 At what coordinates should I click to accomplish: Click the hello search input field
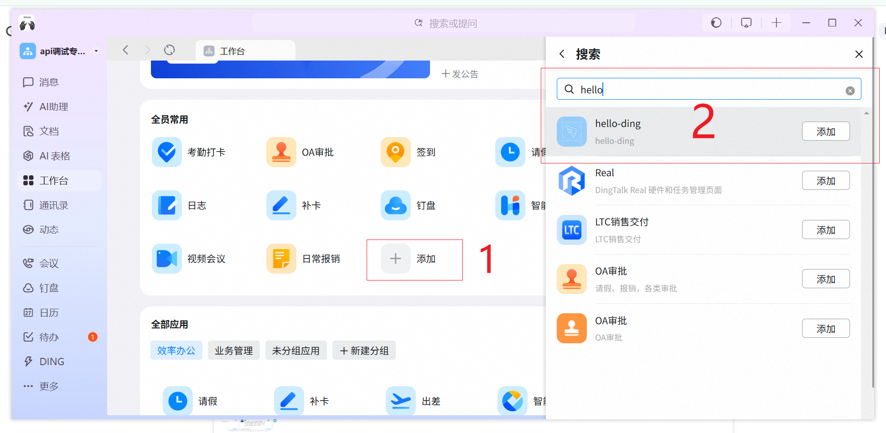(709, 89)
